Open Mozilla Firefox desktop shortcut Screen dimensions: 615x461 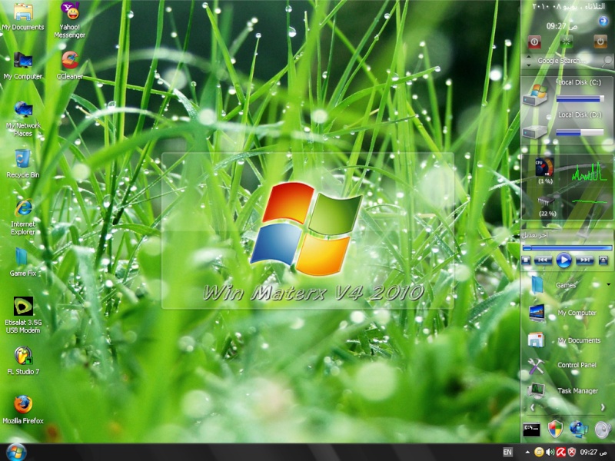23,410
